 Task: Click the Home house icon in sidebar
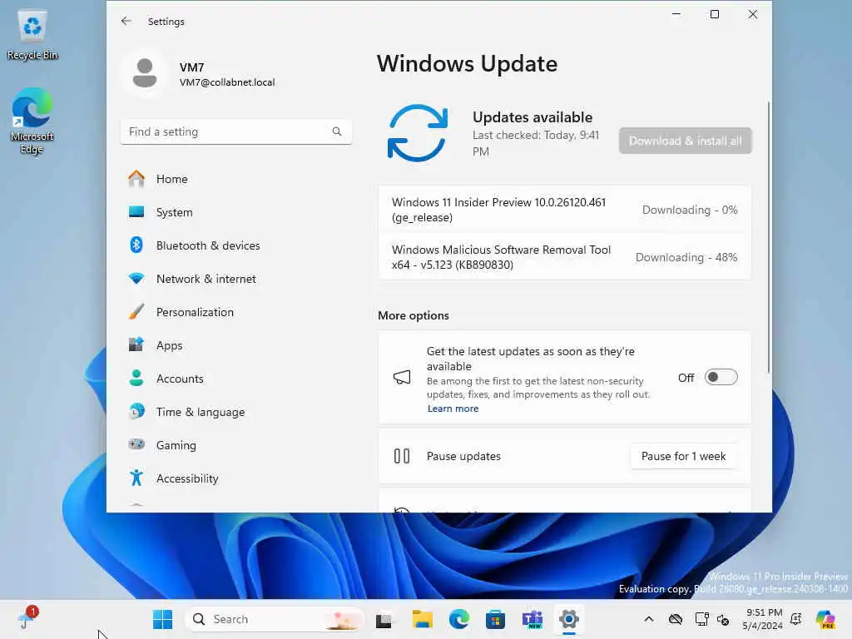coord(136,179)
